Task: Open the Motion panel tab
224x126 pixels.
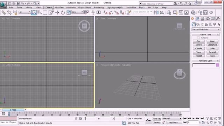Action: [x=208, y=19]
